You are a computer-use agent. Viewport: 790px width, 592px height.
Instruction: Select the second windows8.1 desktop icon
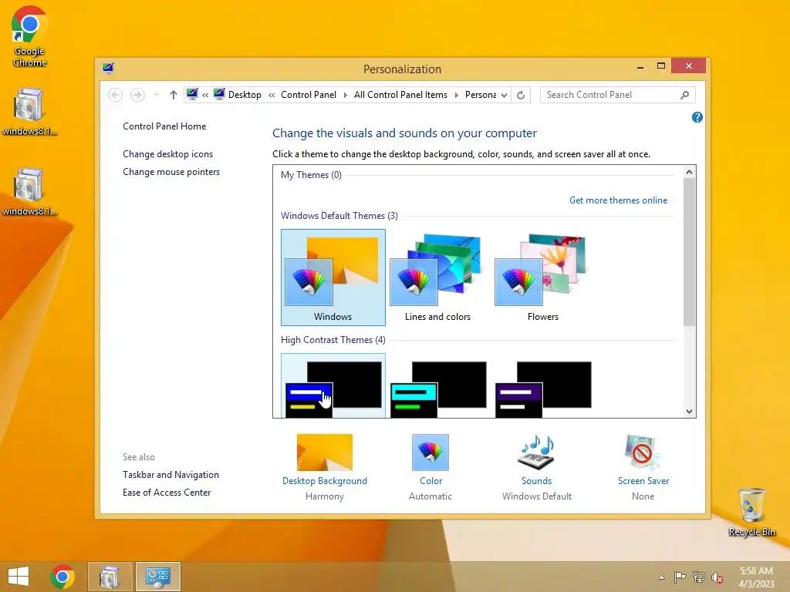(x=29, y=192)
